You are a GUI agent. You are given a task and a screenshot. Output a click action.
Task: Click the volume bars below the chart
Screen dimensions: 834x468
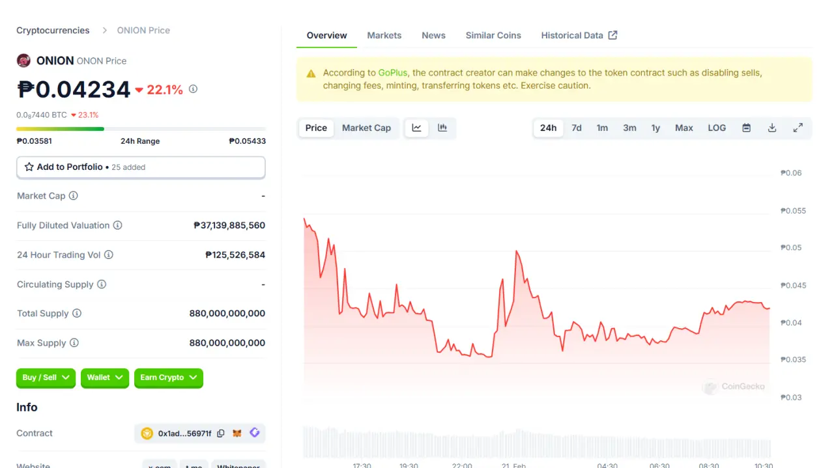click(537, 442)
